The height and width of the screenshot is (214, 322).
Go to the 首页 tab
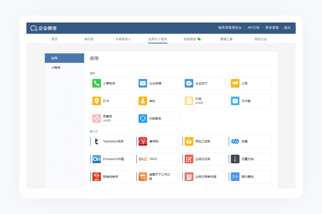(x=54, y=39)
